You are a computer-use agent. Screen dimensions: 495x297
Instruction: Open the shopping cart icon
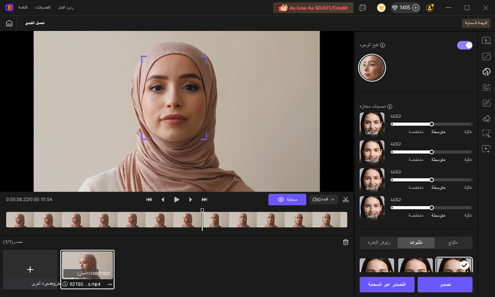click(x=381, y=8)
